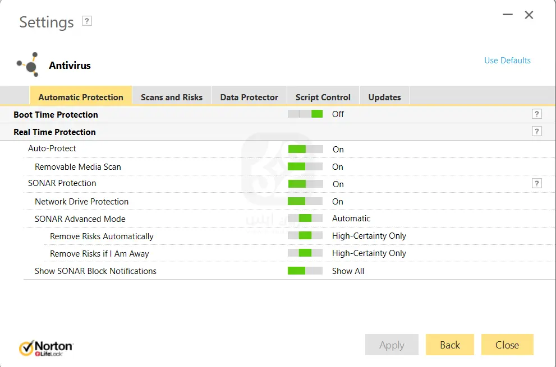556x367 pixels.
Task: Open help for SONAR Protection
Action: (537, 183)
